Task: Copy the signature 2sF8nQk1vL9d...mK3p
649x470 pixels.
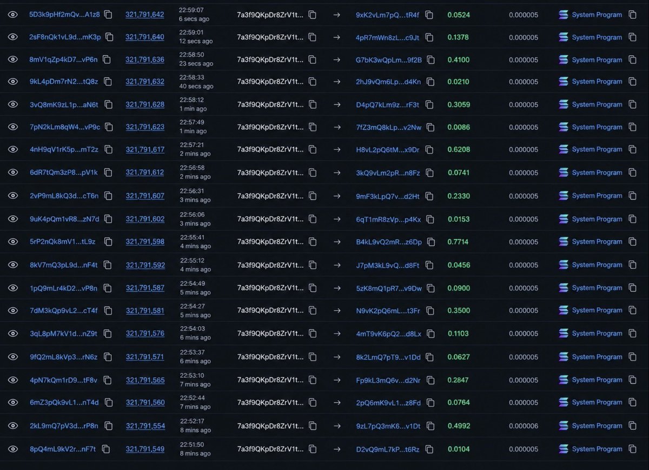Action: (x=110, y=37)
